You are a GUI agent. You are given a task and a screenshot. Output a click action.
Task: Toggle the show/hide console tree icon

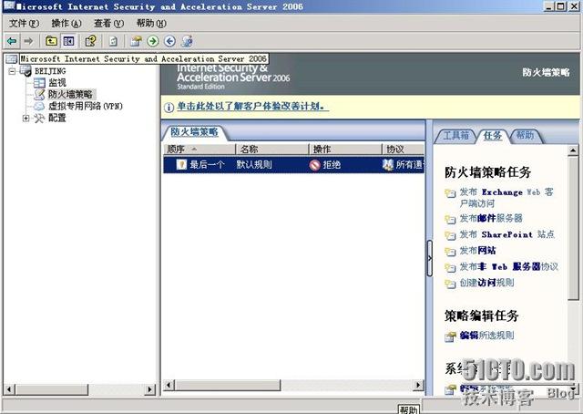point(68,41)
